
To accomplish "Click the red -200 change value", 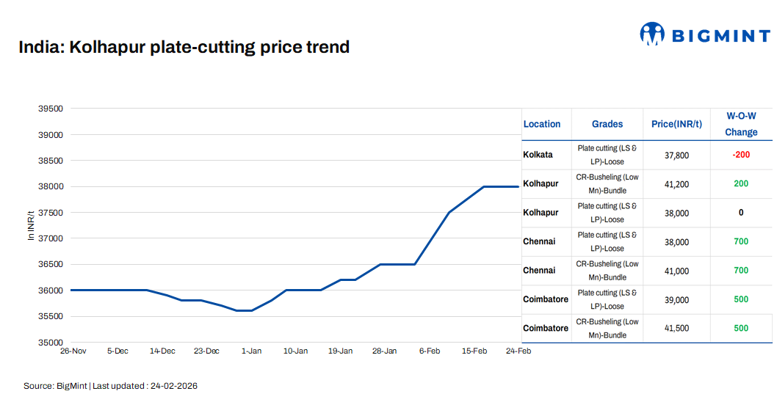I will click(740, 155).
